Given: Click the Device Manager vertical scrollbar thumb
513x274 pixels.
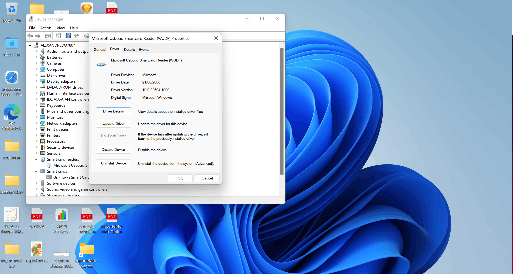Looking at the screenshot, I should click(x=282, y=111).
